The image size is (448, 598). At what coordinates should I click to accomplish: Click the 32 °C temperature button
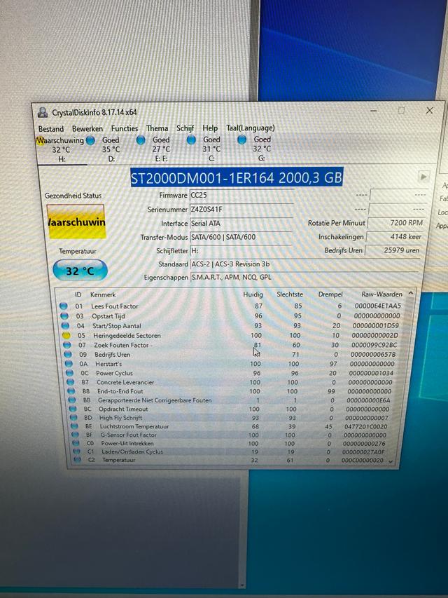coord(80,271)
